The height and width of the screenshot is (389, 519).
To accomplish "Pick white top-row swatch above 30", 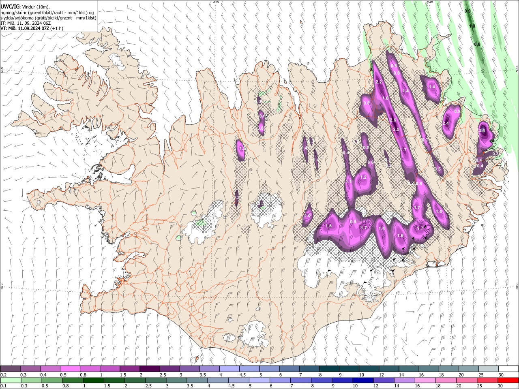I will pyautogui.click(x=508, y=369).
